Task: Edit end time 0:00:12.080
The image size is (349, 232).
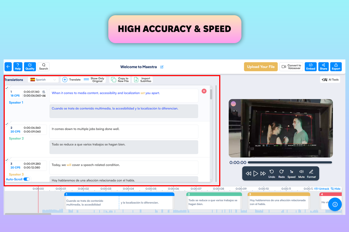Action: (32, 167)
